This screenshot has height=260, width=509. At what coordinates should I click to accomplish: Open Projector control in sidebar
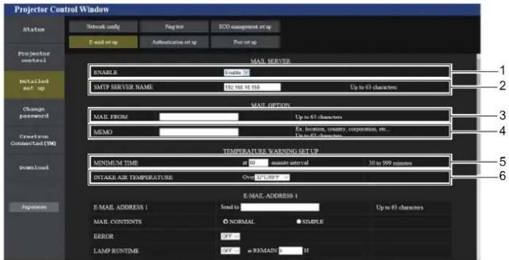(34, 57)
